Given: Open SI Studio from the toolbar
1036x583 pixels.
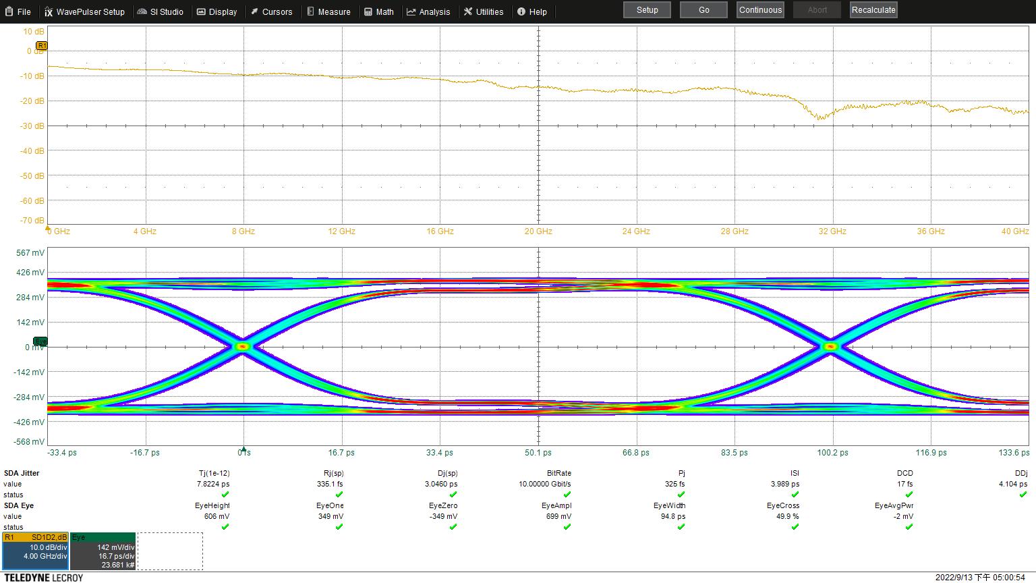Looking at the screenshot, I should point(142,11).
